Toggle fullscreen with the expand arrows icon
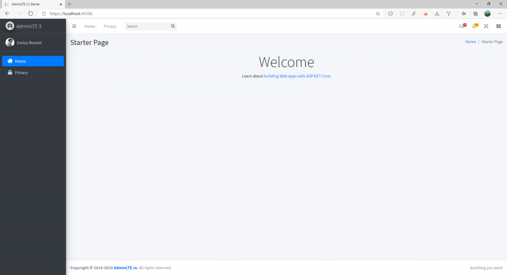 click(x=486, y=26)
